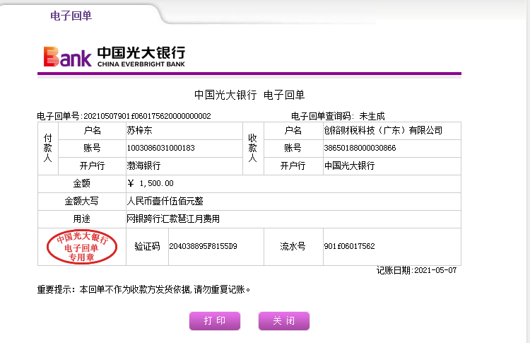The width and height of the screenshot is (530, 343).
Task: Select serial number 90106017562
Action: pos(349,246)
